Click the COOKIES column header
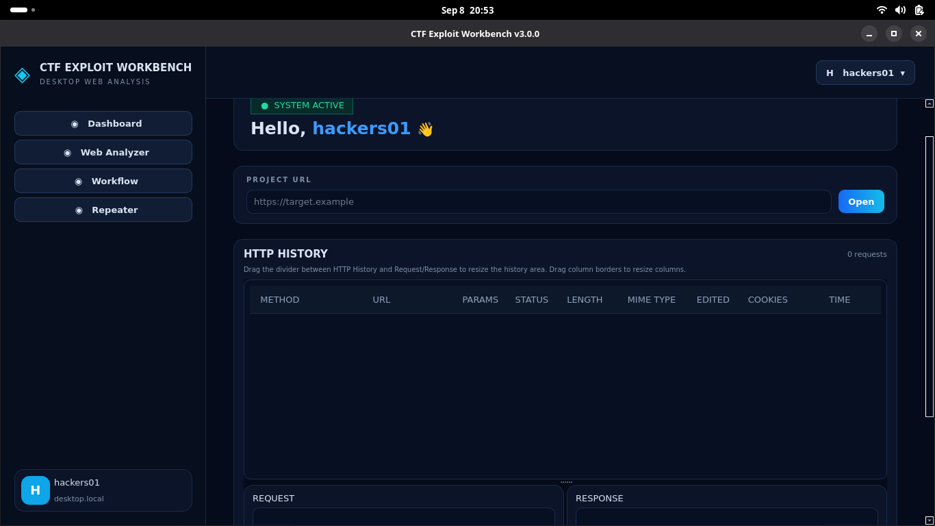The width and height of the screenshot is (935, 526). [768, 299]
